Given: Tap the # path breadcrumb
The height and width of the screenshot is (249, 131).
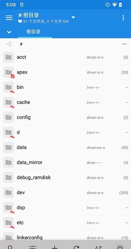Looking at the screenshot, I should pos(21,44).
